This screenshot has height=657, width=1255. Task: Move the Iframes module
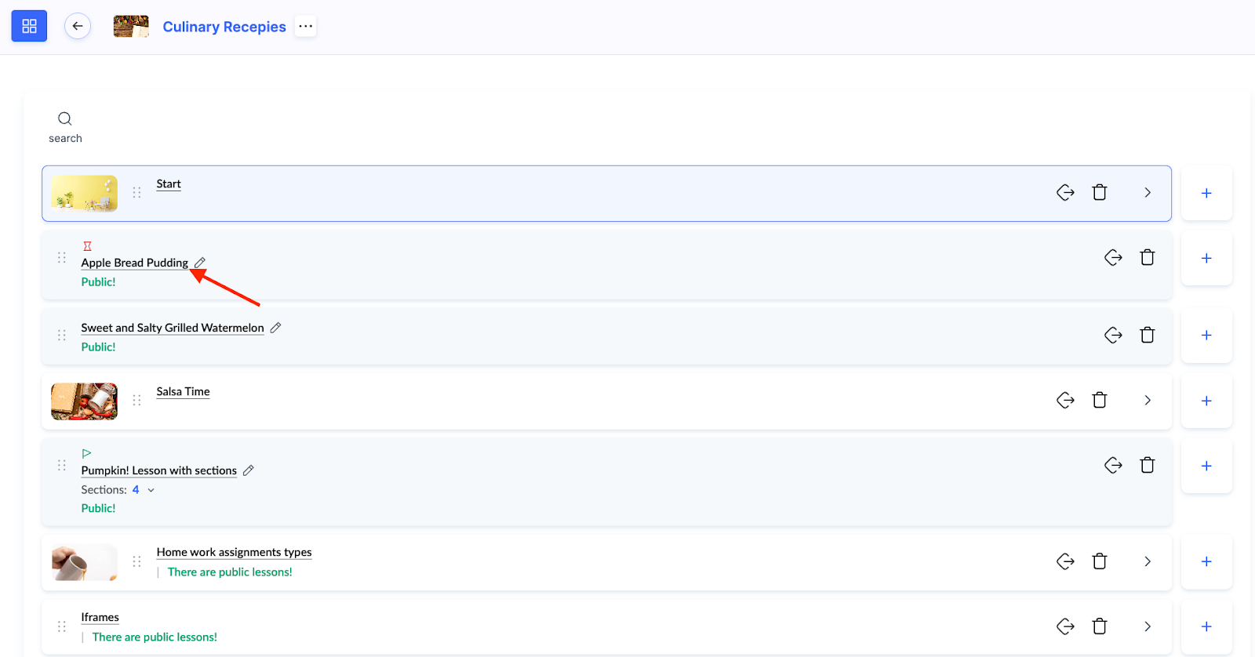coord(1065,626)
